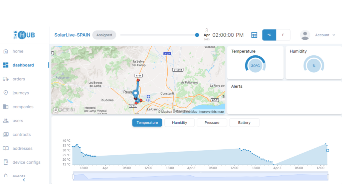Open the calendar picker icon
This screenshot has height=192, width=342.
click(254, 35)
